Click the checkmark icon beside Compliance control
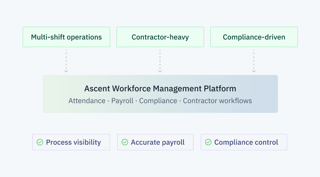The image size is (320, 177). (208, 142)
